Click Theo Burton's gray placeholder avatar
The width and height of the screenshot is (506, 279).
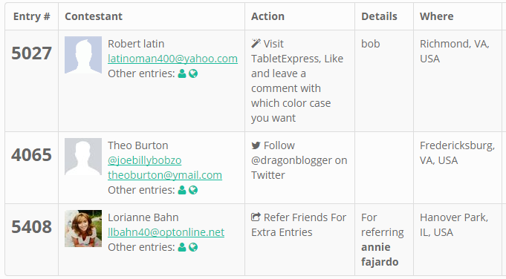83,157
